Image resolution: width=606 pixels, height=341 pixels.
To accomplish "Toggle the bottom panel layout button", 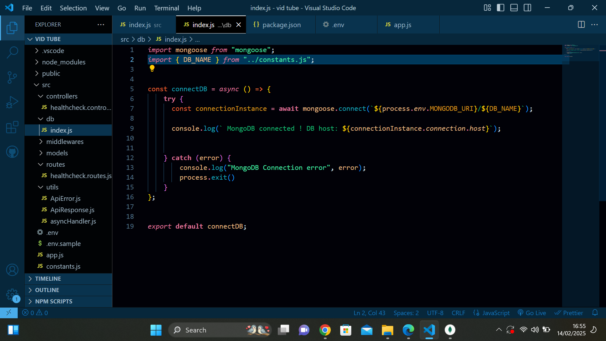I will [514, 8].
